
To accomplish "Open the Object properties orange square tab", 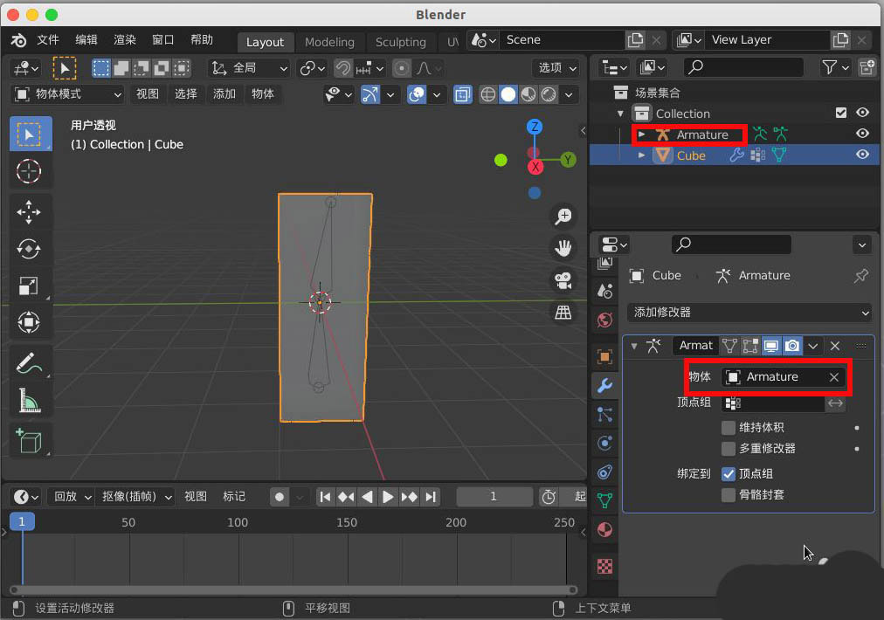I will coord(604,357).
